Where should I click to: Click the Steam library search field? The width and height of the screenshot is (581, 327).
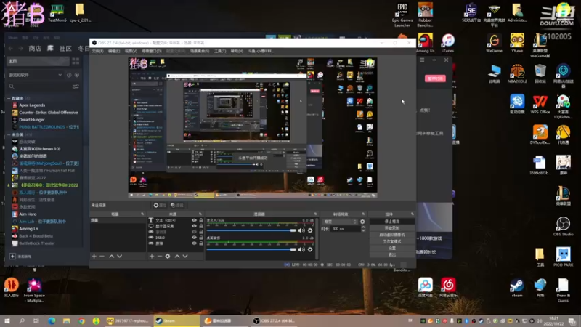41,86
